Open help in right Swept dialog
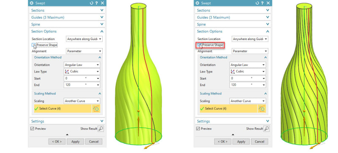The width and height of the screenshot is (338, 153). tap(262, 3)
